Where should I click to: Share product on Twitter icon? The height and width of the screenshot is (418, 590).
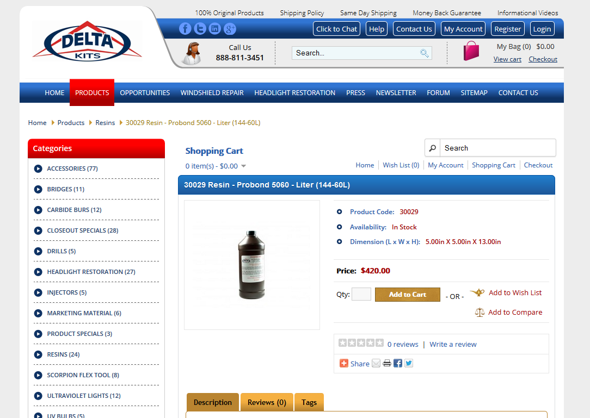(x=409, y=363)
